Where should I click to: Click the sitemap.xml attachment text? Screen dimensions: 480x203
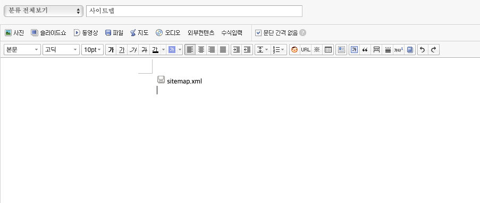[x=184, y=81]
